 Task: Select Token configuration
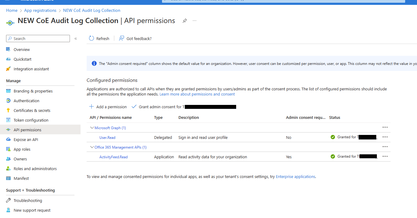[x=31, y=120]
